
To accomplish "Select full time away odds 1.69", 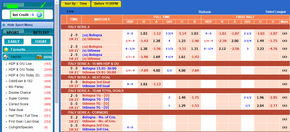I will coord(156,57).
